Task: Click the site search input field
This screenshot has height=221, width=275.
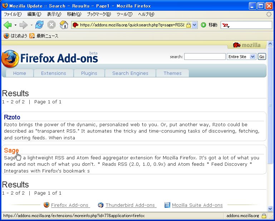Action: click(x=205, y=57)
